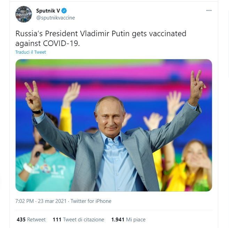Open the tweet photo in full view
Screen dimensions: 229x228
click(x=113, y=126)
